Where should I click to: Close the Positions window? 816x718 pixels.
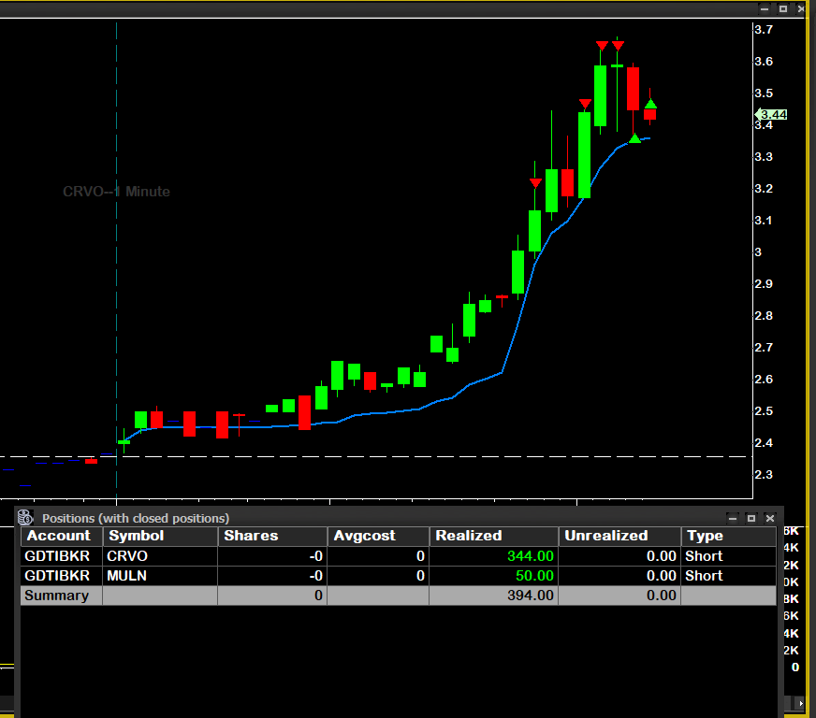pyautogui.click(x=770, y=518)
